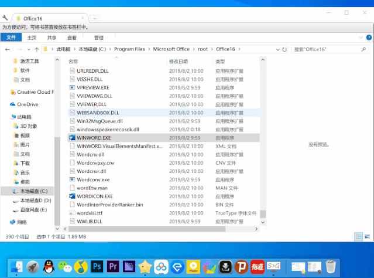Viewport: 374px width, 278px height.
Task: Expand breadcrumb arrow after Office16
Action: [x=239, y=49]
